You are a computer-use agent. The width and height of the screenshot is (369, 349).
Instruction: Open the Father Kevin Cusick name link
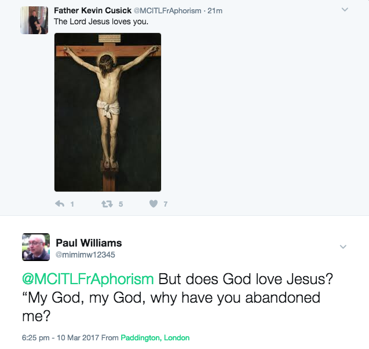(x=92, y=10)
